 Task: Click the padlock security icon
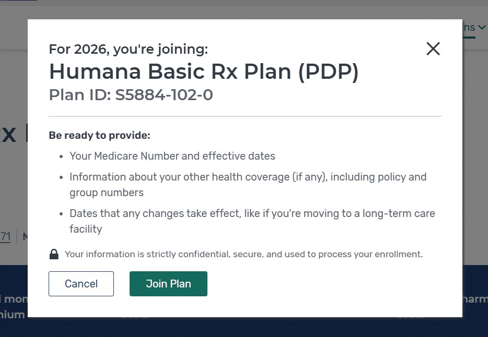pyautogui.click(x=54, y=255)
